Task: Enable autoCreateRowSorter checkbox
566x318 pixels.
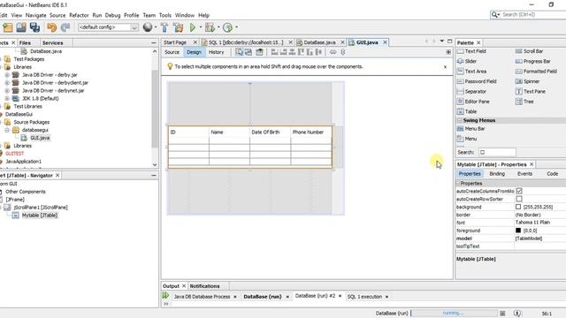Action: click(519, 199)
